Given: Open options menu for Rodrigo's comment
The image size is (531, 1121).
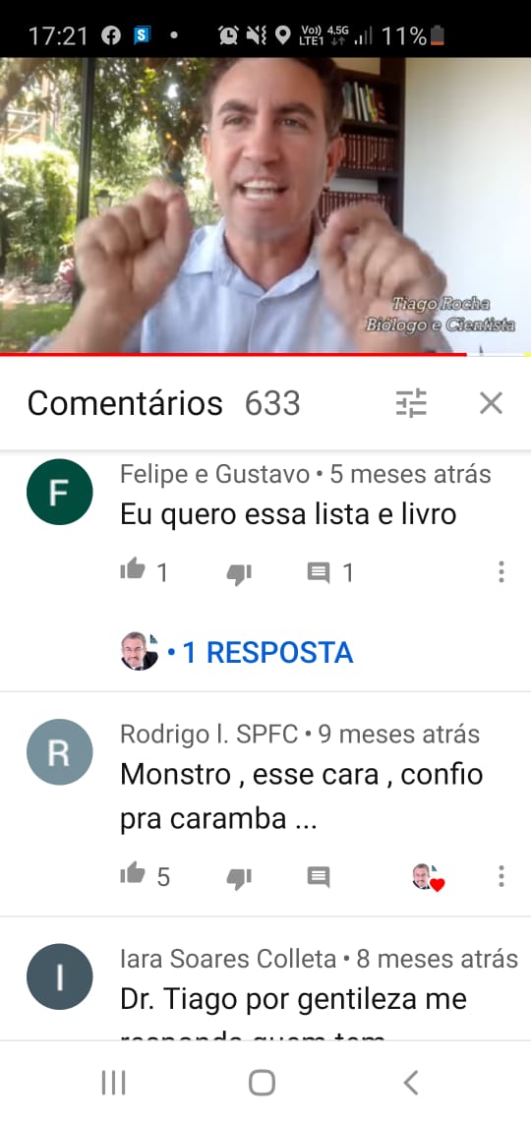Looking at the screenshot, I should pos(501,875).
